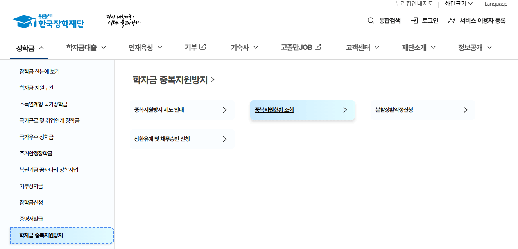Expand the 인재육성 menu chevron

(x=160, y=47)
